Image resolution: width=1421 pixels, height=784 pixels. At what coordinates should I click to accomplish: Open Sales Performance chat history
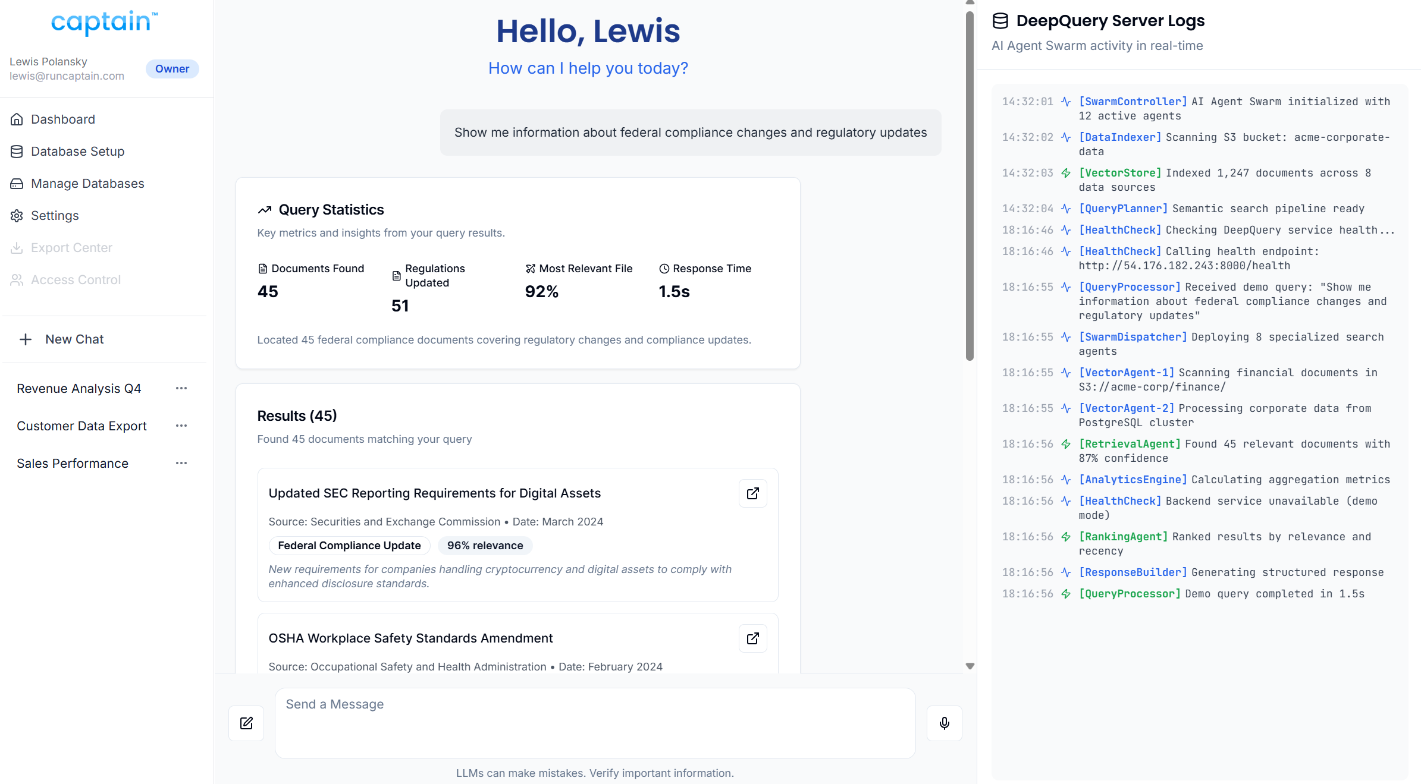(x=73, y=463)
